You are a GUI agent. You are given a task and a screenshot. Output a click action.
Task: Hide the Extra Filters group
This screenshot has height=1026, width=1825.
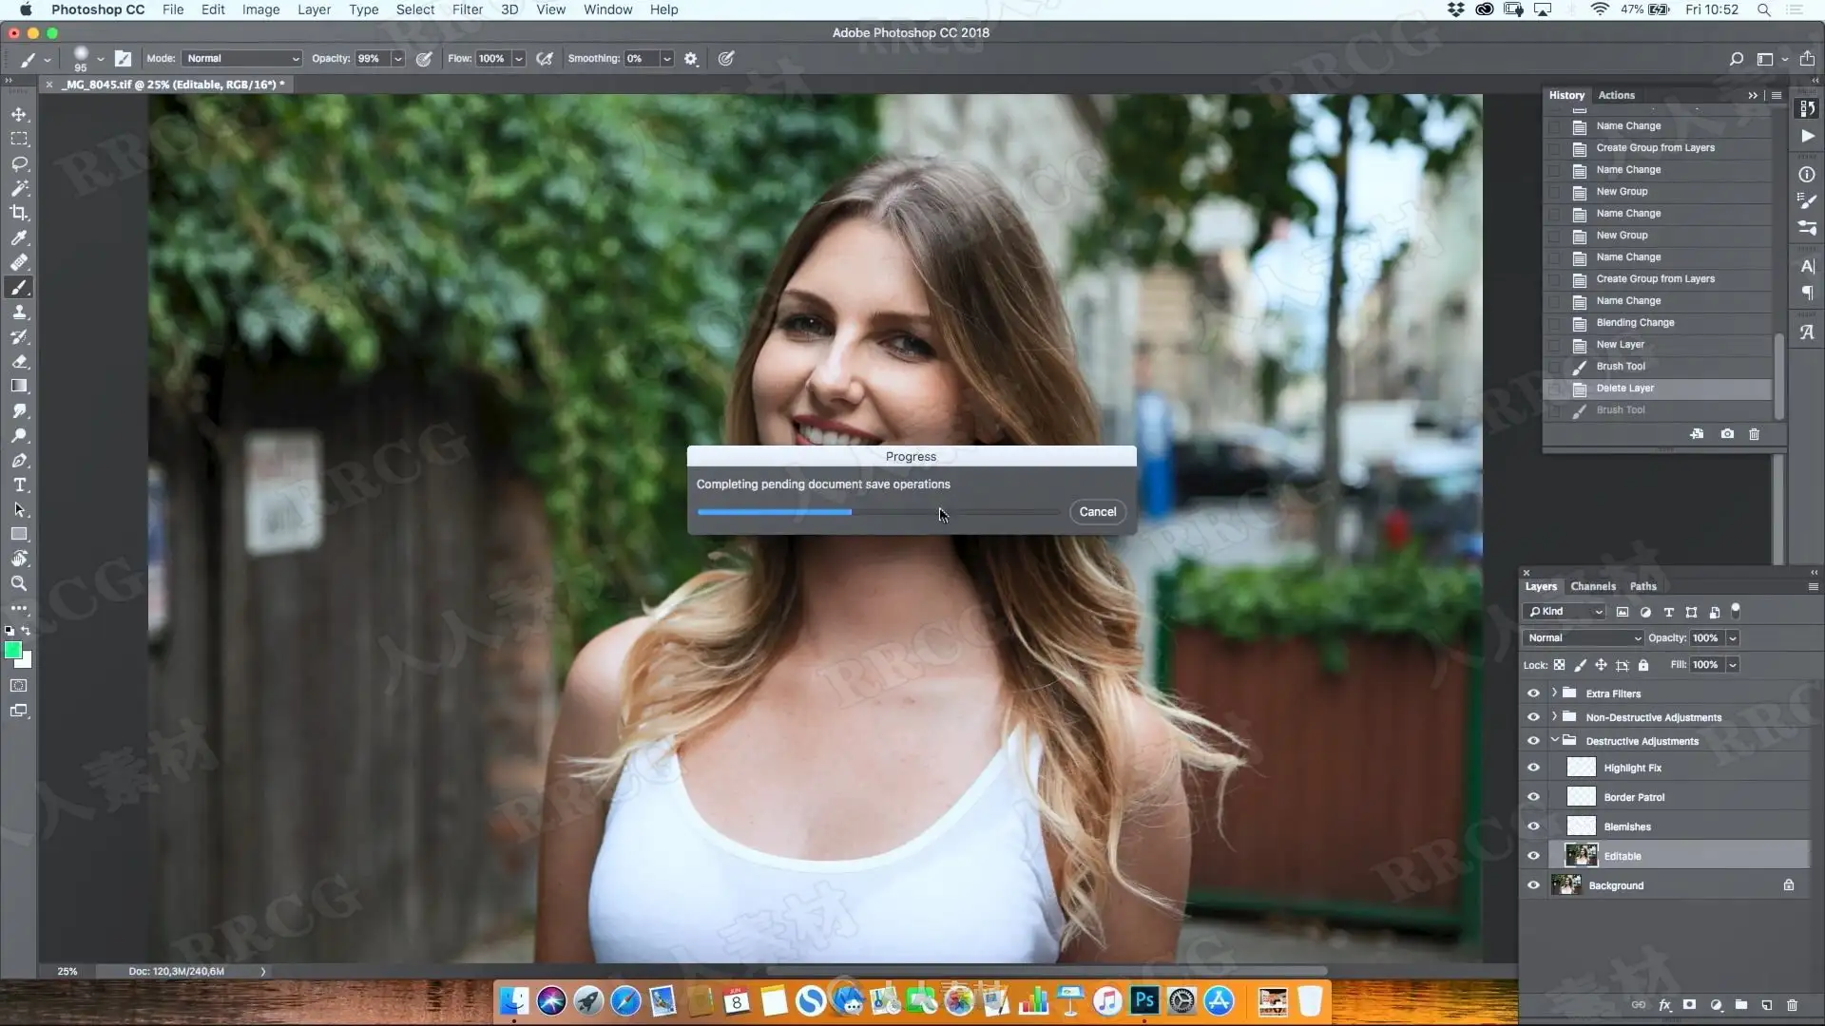point(1533,693)
